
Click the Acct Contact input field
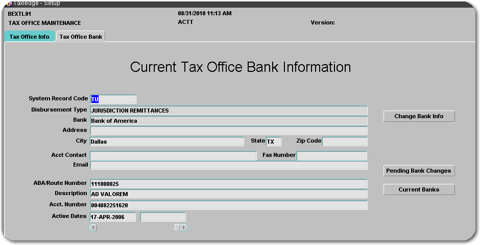(x=173, y=156)
